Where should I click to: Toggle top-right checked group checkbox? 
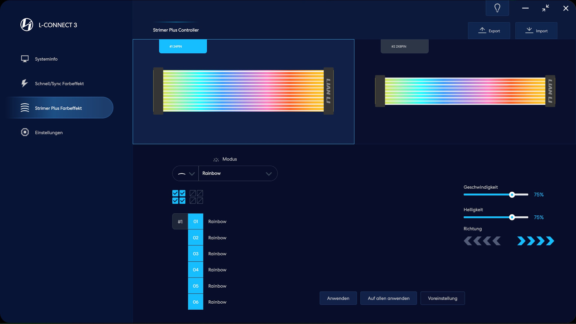pyautogui.click(x=182, y=193)
